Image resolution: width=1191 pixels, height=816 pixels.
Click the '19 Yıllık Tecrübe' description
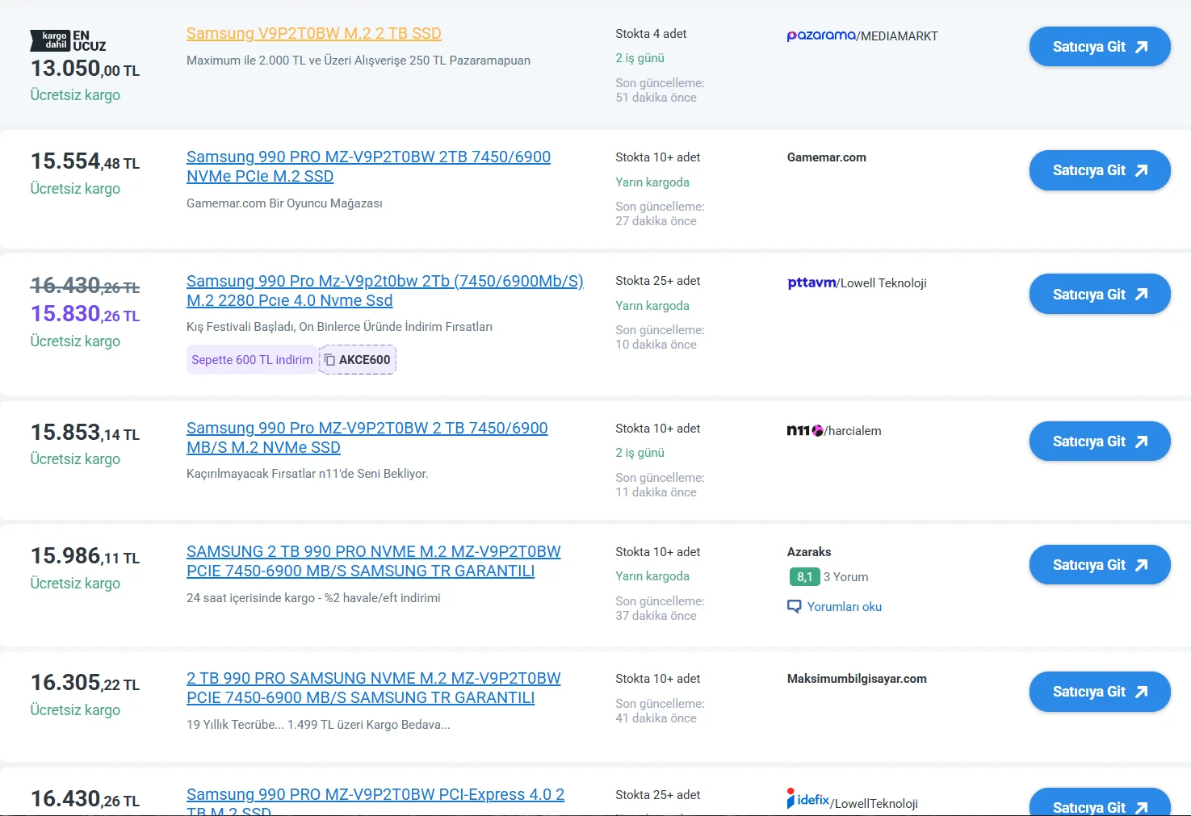pyautogui.click(x=318, y=725)
